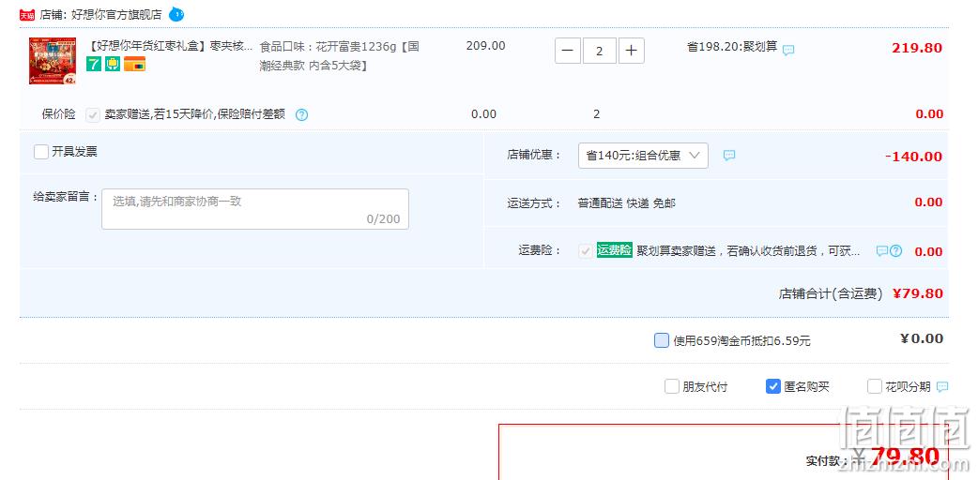Open the blue Wangwang chat icon after the shop name

click(176, 14)
